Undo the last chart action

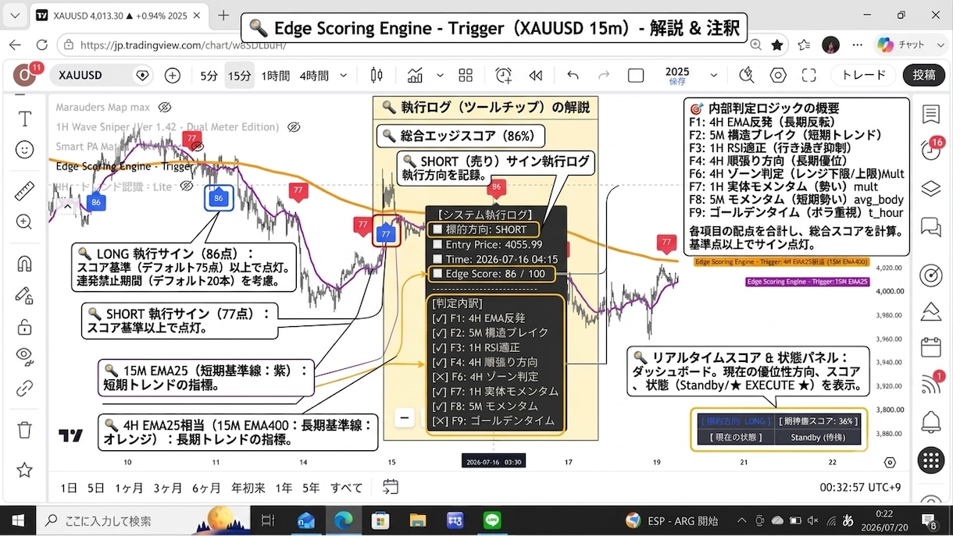pyautogui.click(x=573, y=76)
